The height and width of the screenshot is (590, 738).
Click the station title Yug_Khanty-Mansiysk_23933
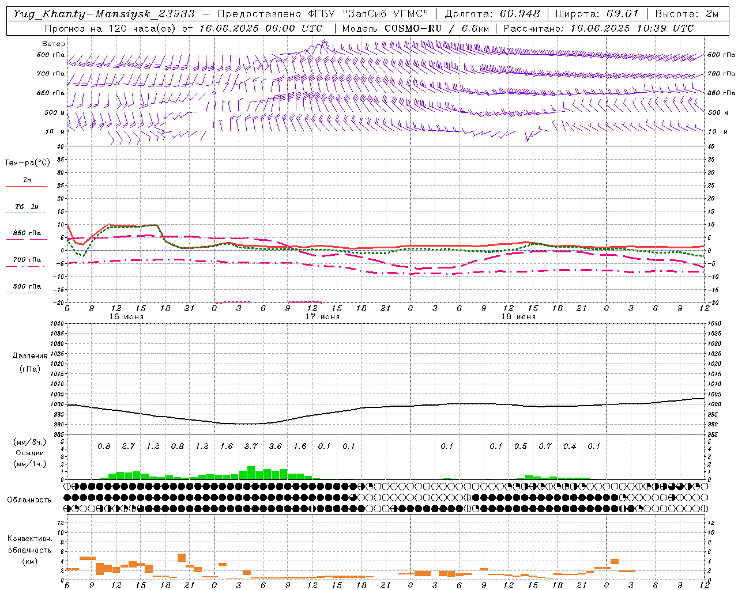point(104,14)
